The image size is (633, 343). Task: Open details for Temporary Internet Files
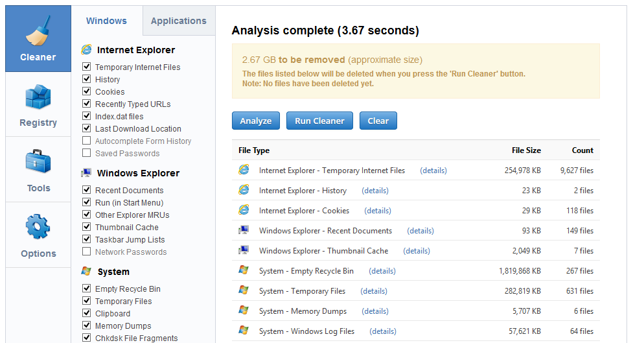pyautogui.click(x=433, y=171)
